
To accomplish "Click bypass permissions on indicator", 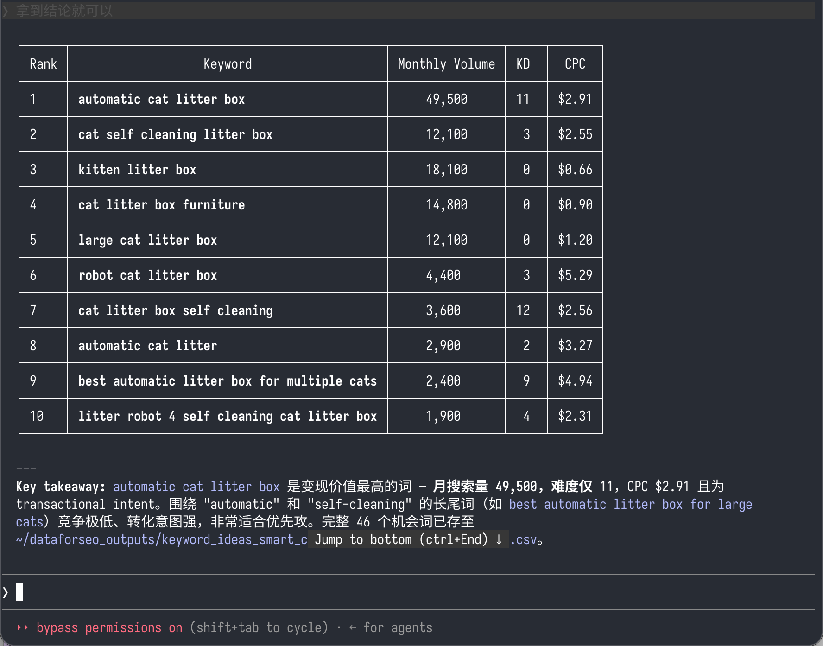I will pyautogui.click(x=109, y=627).
